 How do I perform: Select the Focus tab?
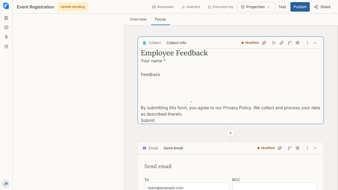tap(161, 19)
